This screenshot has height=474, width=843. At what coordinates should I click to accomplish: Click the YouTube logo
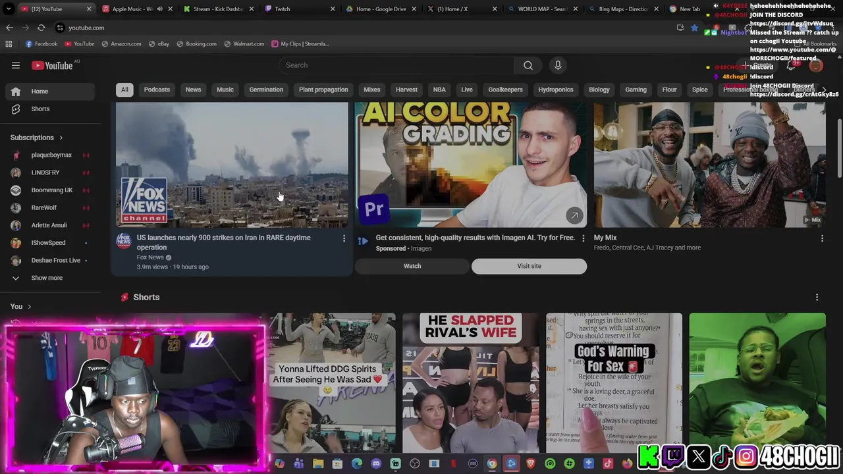(53, 65)
